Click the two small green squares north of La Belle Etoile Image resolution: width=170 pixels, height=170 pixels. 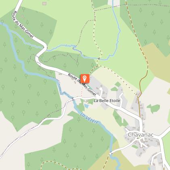tap(116, 86)
